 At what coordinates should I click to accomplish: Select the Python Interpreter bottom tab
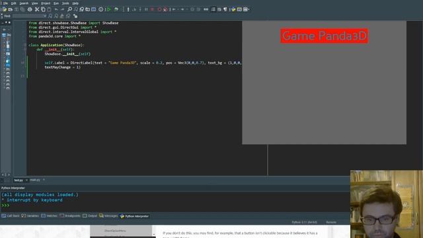click(x=134, y=216)
